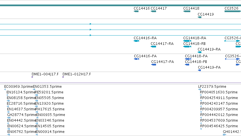This screenshot has width=241, height=136.
Task: Click the purple arrow under DME1-012H17.F
Action: click(x=63, y=77)
